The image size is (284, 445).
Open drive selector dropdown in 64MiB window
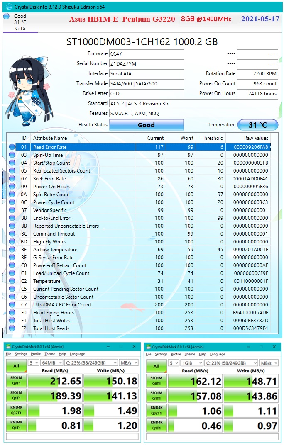click(x=91, y=363)
